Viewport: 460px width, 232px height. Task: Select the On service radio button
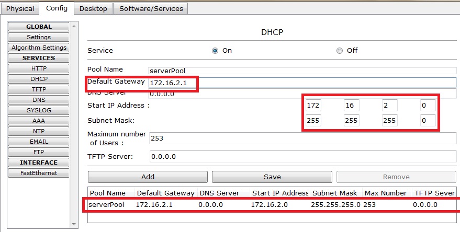click(x=215, y=51)
